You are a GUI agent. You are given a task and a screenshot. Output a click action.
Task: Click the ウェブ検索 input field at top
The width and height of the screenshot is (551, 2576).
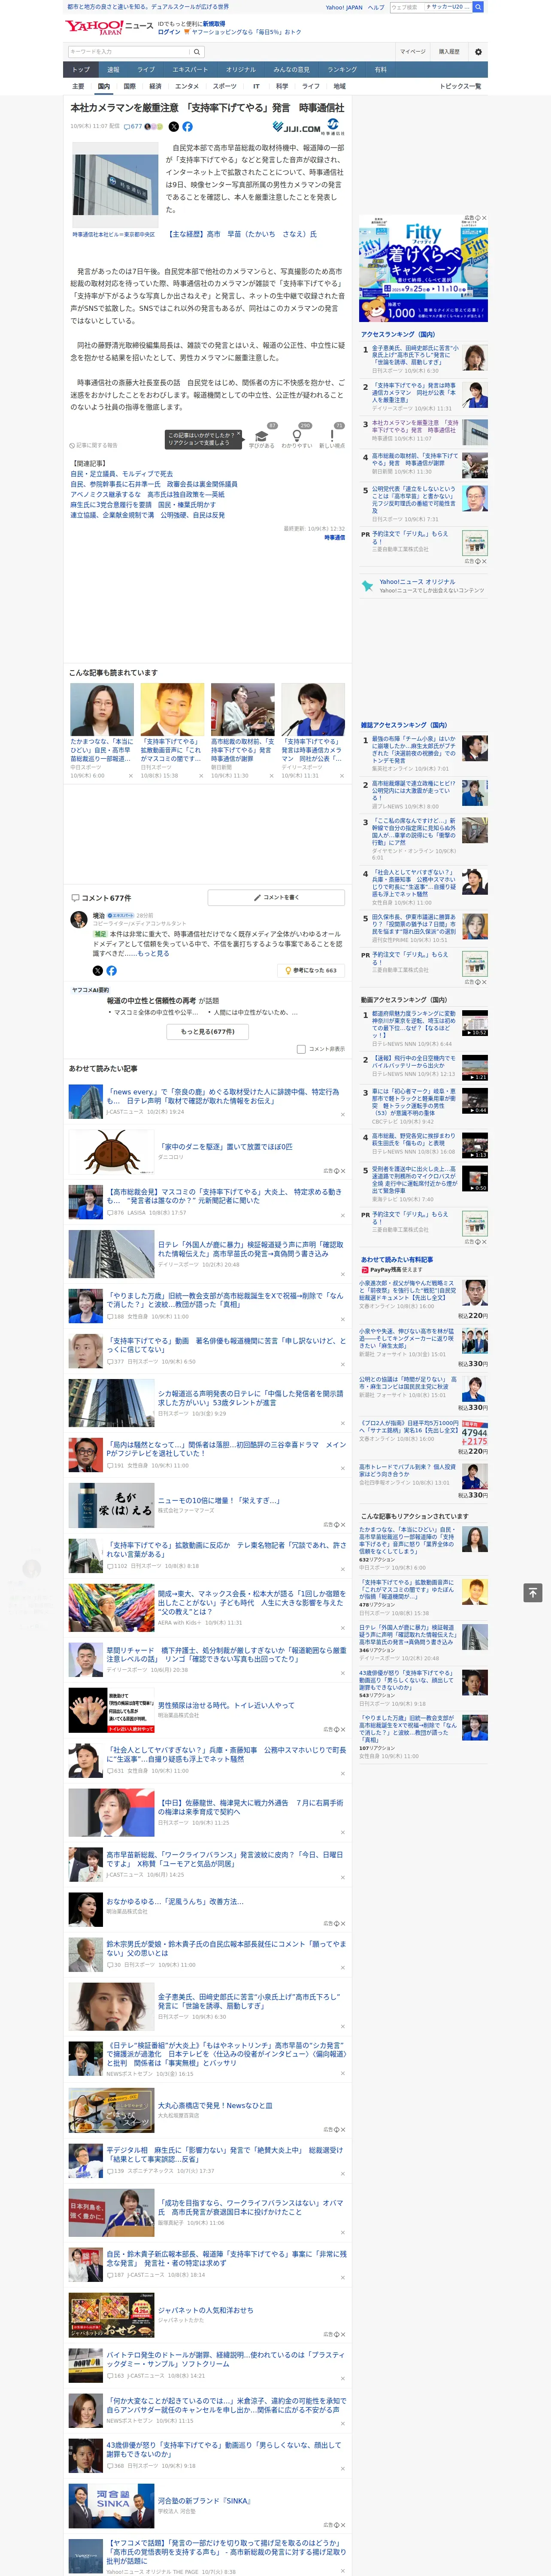(407, 7)
